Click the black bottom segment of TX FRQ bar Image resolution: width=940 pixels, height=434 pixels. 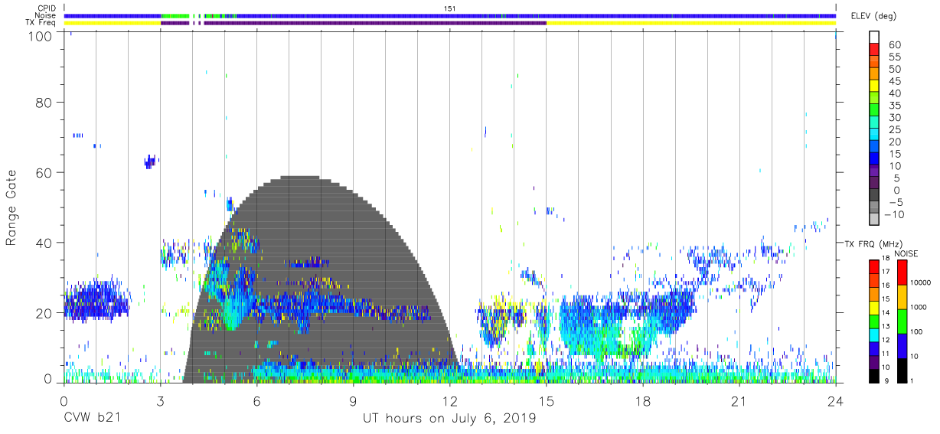coord(873,375)
